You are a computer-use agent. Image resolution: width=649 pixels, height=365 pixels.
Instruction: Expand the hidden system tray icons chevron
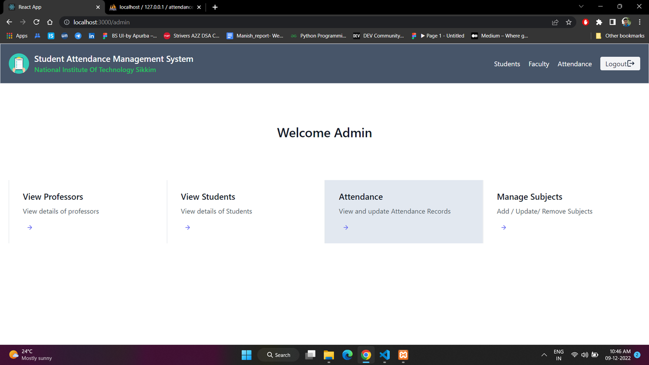pos(544,355)
